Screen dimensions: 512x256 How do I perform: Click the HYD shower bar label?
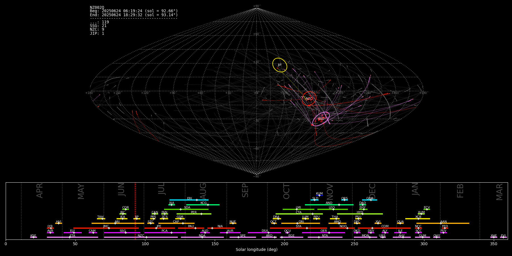point(360,212)
